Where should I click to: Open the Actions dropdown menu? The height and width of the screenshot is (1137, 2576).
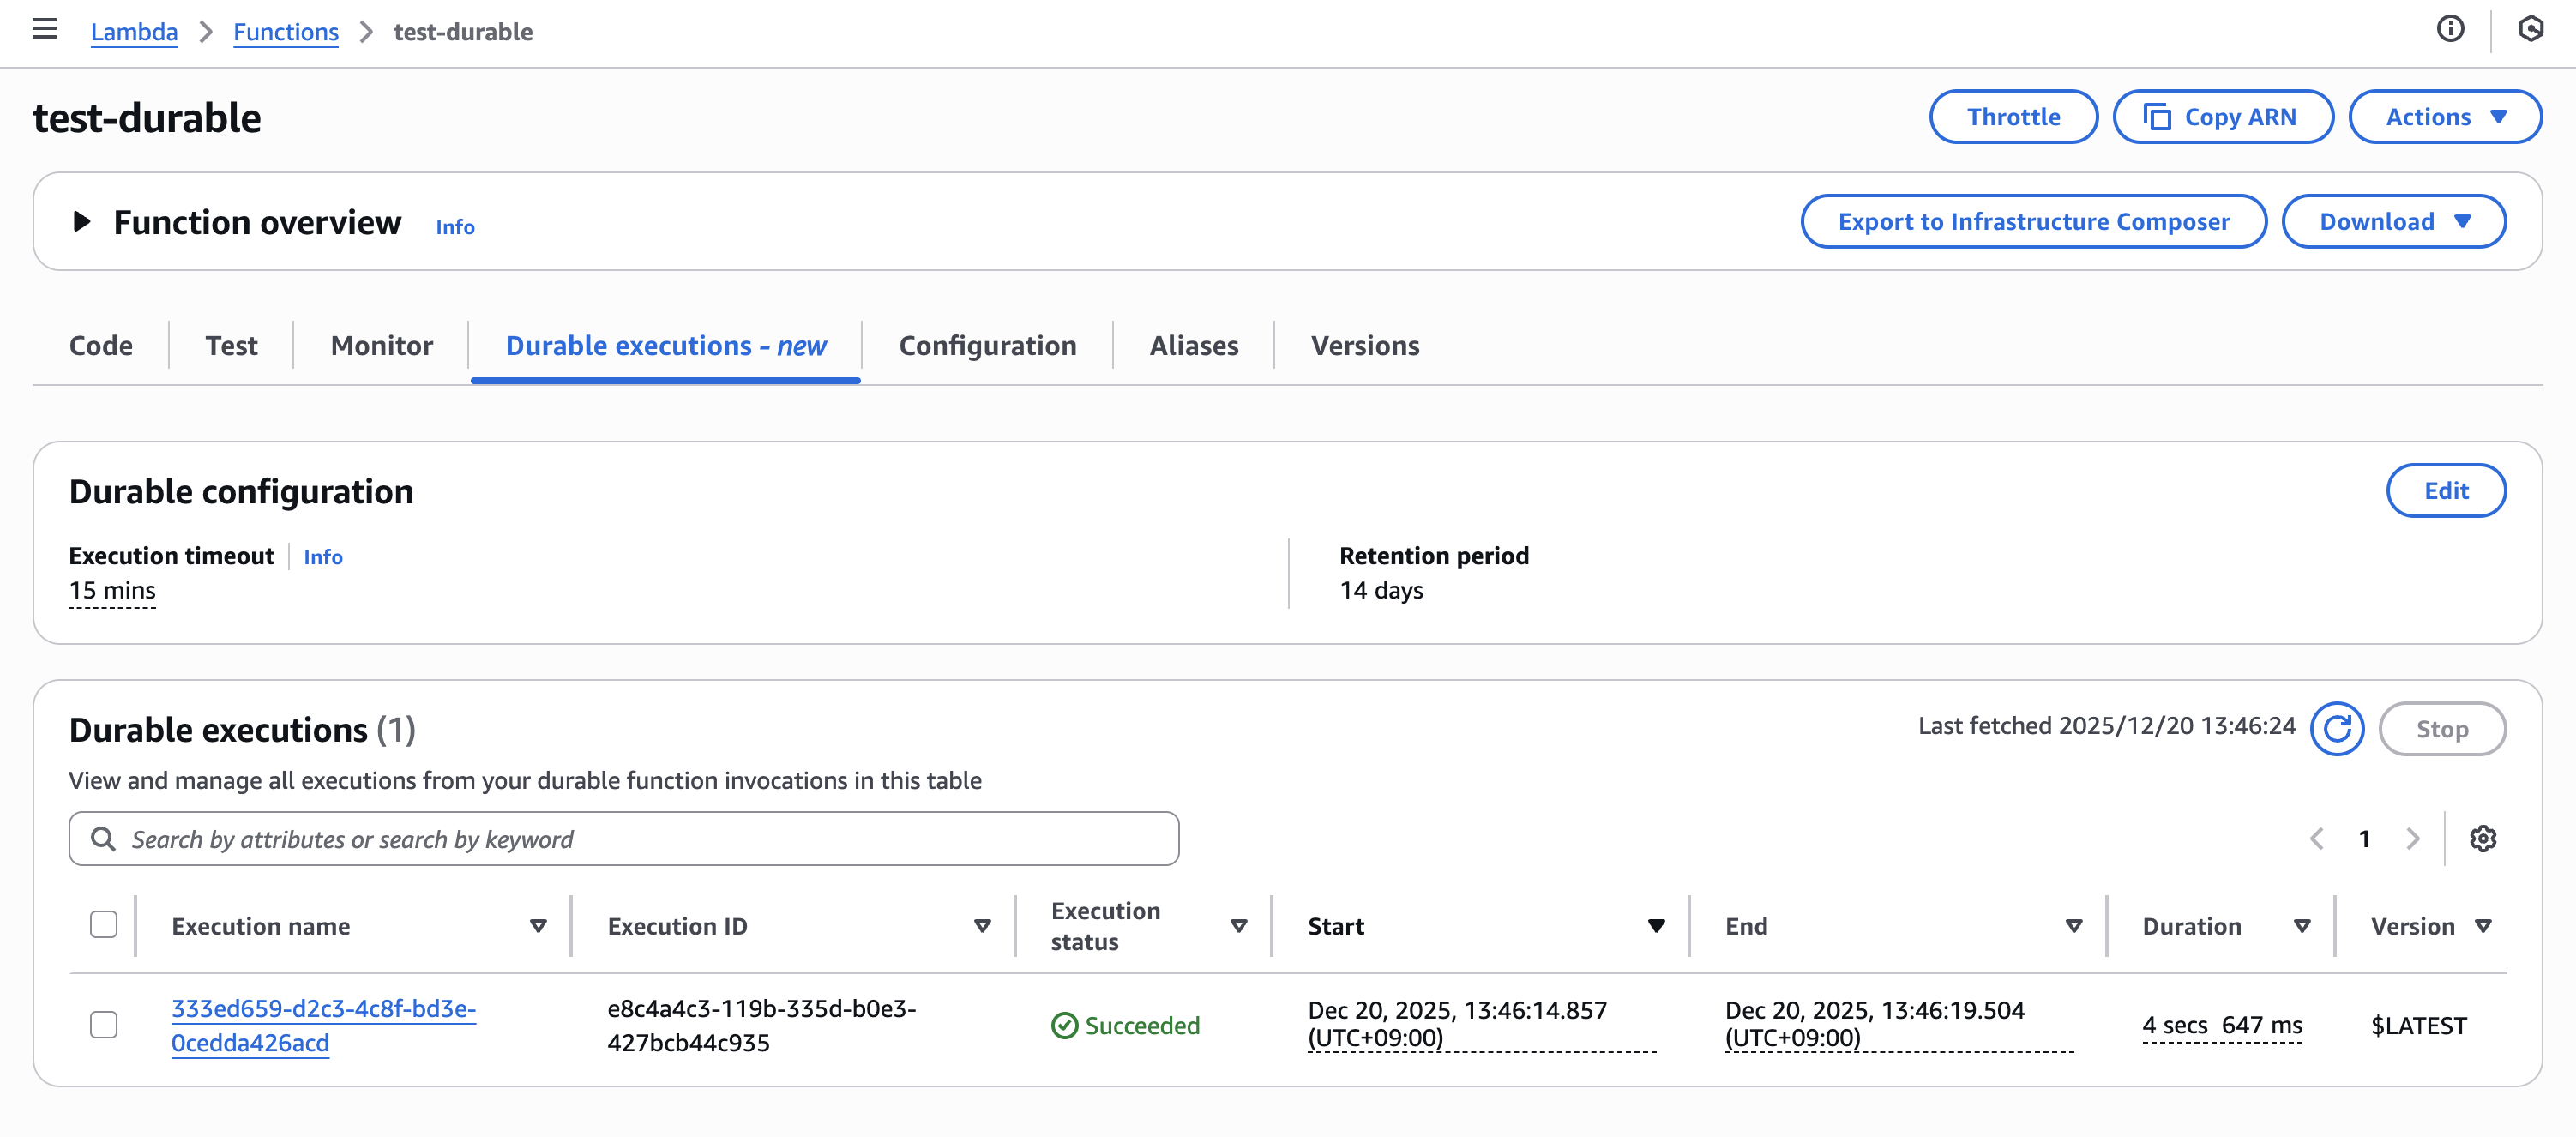click(x=2444, y=117)
